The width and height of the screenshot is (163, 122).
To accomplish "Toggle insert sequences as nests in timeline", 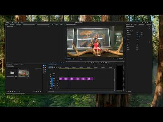I will 49,68.
